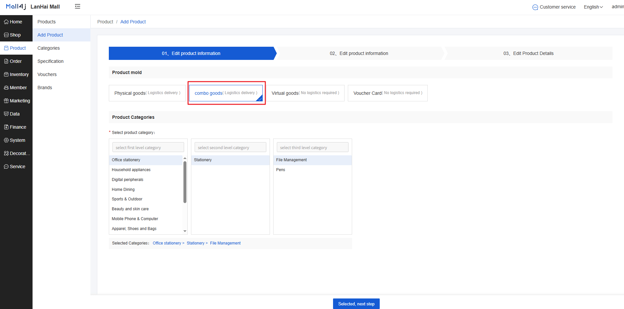624x309 pixels.
Task: Select Virtual goods product mold
Action: 305,93
